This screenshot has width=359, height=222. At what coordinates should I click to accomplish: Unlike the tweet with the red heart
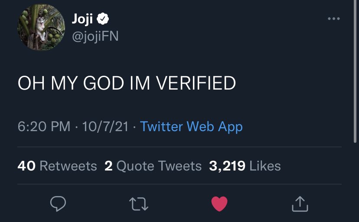click(219, 204)
